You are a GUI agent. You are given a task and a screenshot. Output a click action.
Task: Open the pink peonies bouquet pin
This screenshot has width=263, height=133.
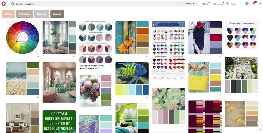96,91
